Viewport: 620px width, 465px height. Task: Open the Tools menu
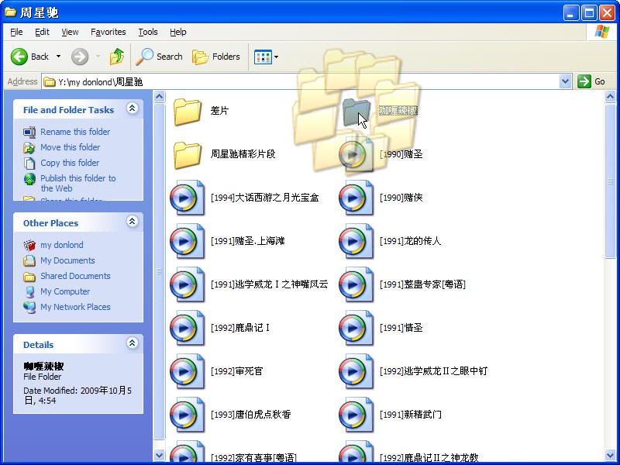[147, 32]
